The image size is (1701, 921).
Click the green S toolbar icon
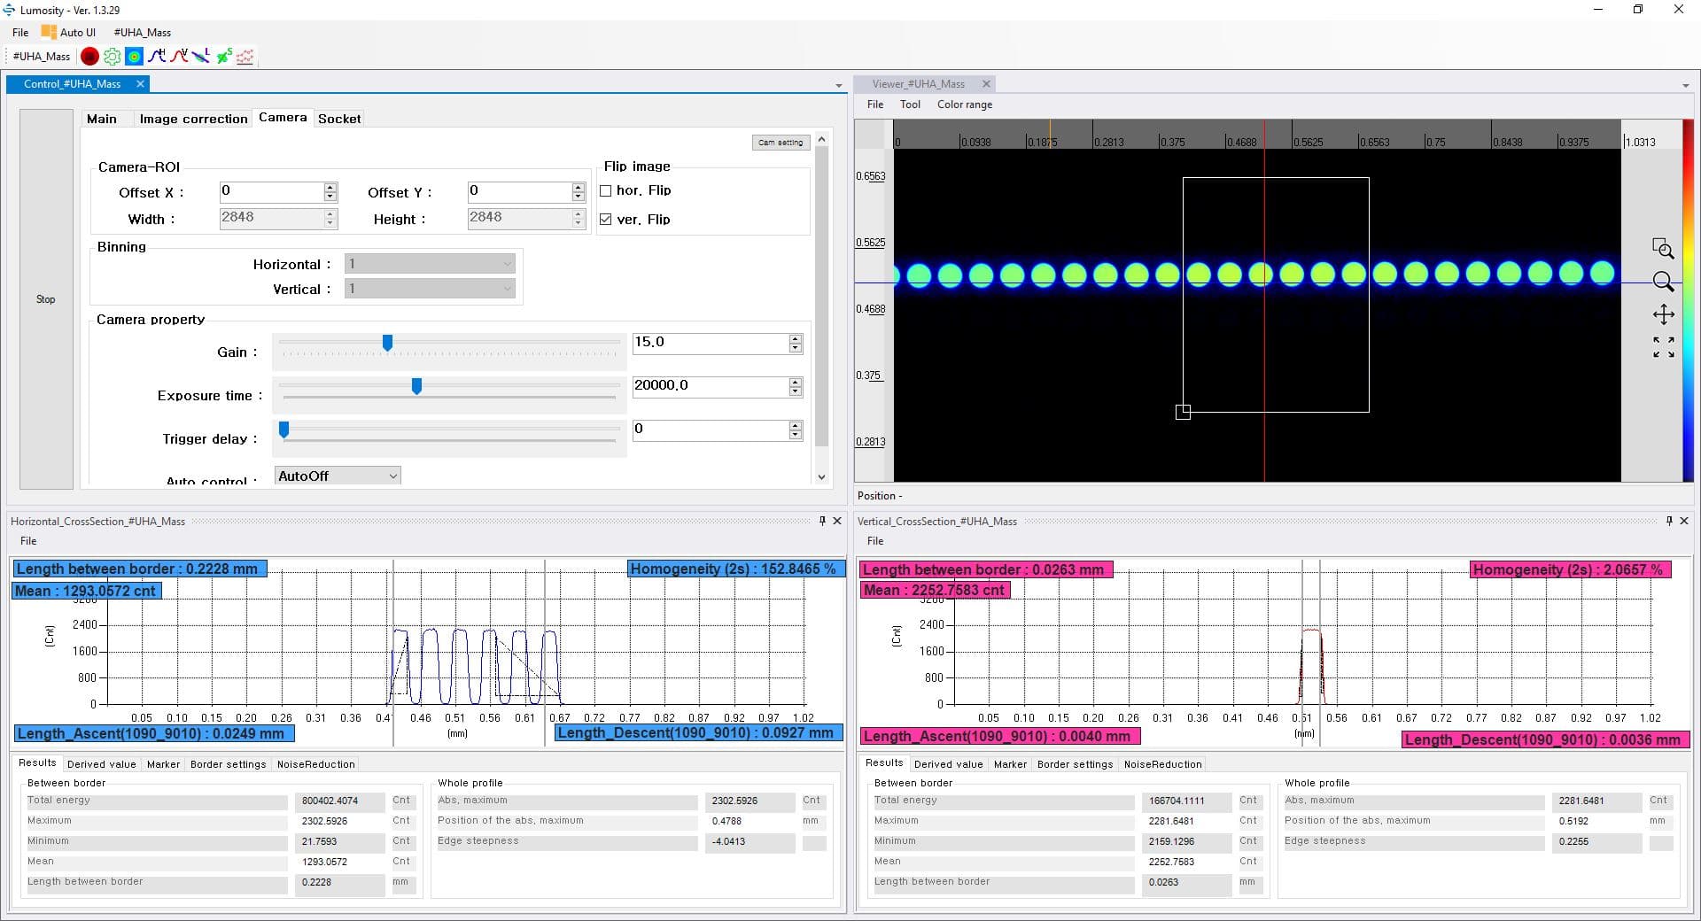click(223, 57)
